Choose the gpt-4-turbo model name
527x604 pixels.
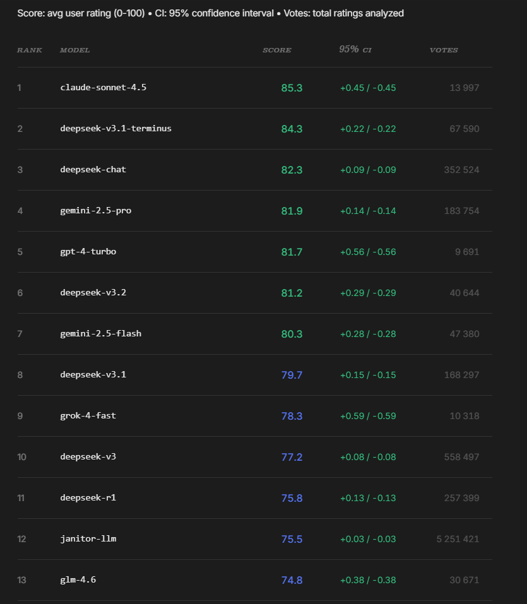[88, 252]
